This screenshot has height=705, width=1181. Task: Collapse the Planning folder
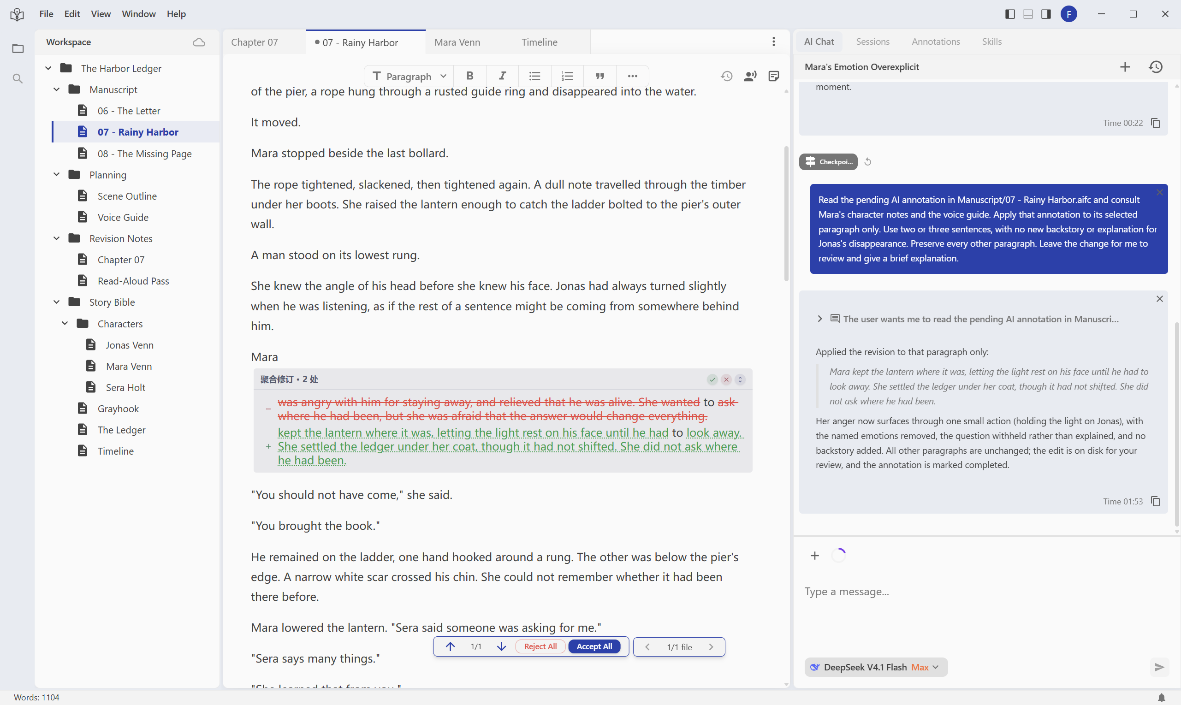pos(57,174)
